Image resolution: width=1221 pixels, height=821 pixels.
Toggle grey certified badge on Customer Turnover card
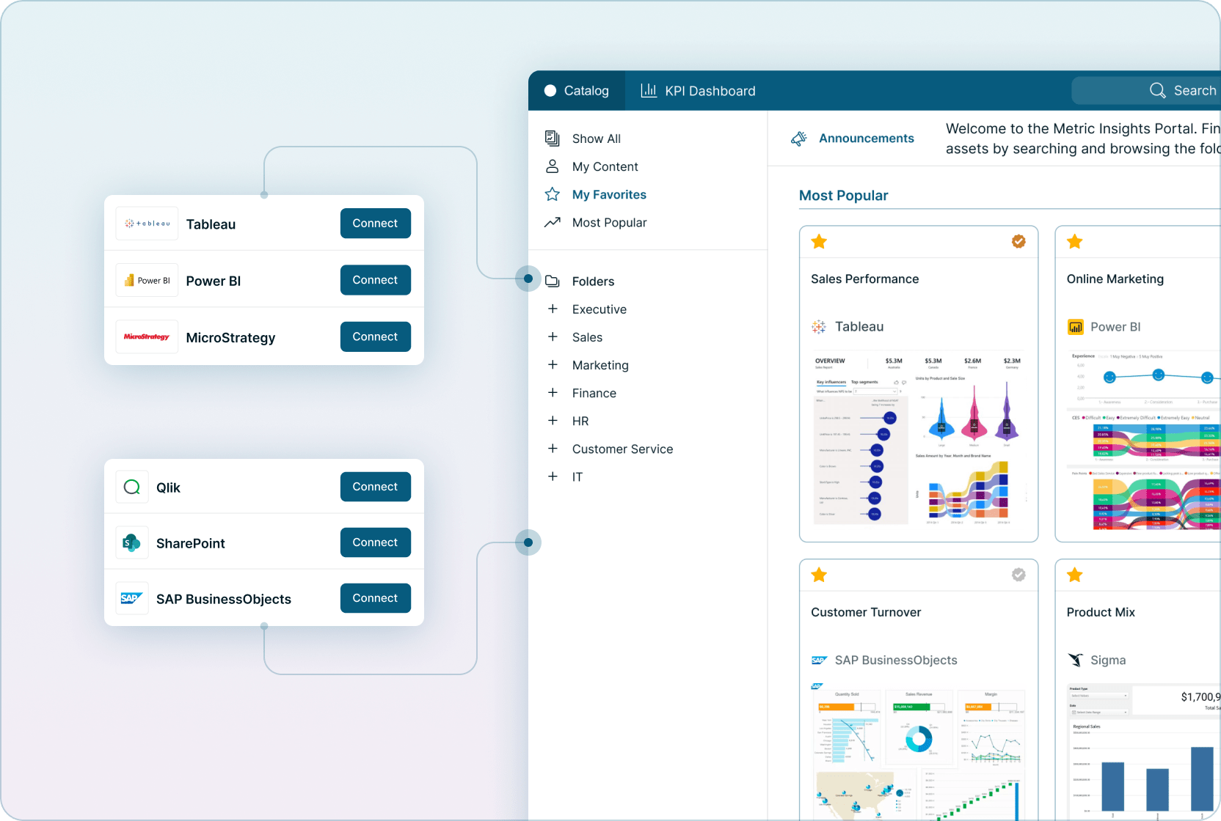pyautogui.click(x=1018, y=575)
